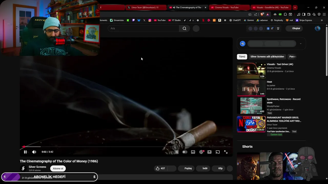Expand the vidIQ panel dropdown chevron
This screenshot has height=184, width=328.
[x=301, y=44]
